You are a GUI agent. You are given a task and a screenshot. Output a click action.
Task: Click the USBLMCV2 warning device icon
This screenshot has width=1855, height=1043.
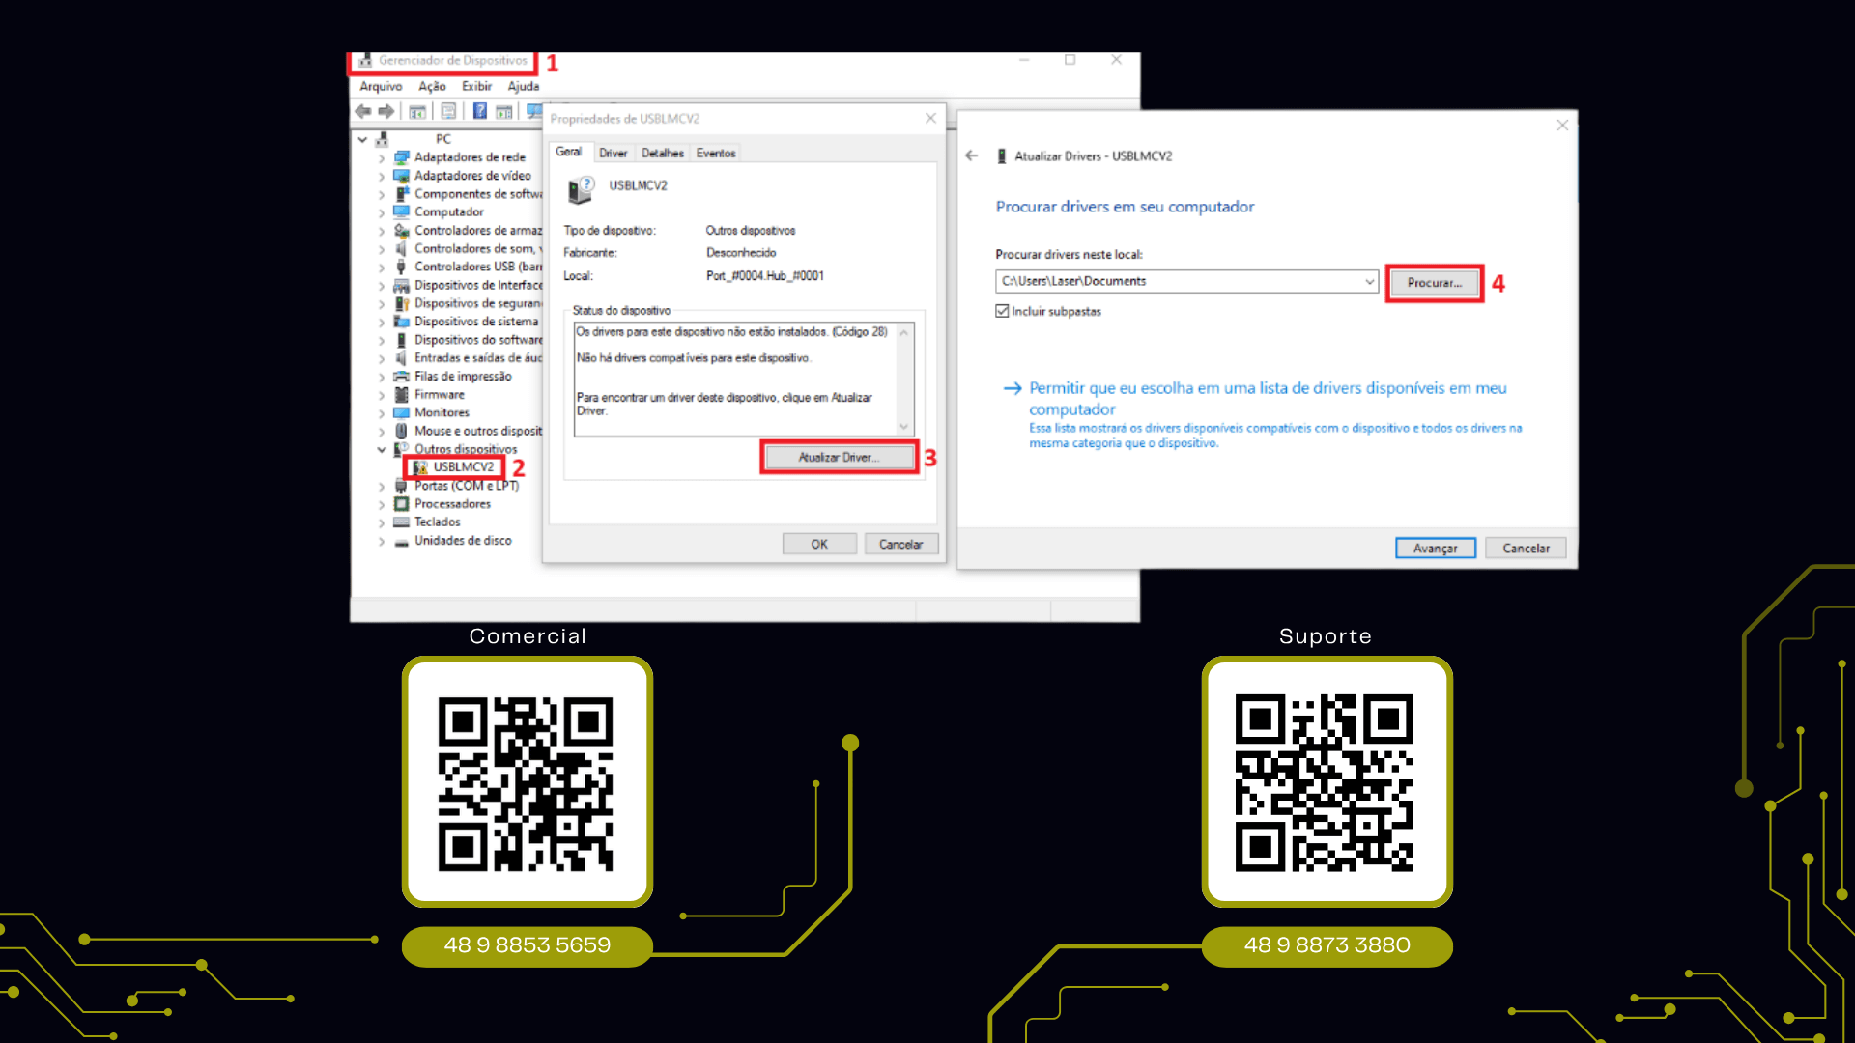coord(420,467)
